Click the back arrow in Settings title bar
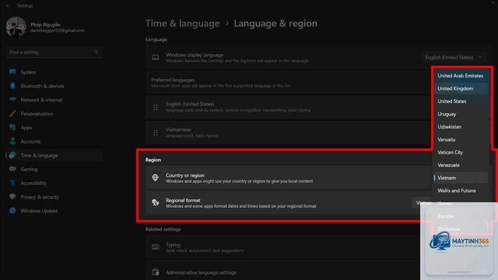 (x=8, y=6)
